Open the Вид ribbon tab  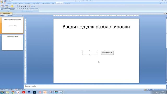click(53, 3)
